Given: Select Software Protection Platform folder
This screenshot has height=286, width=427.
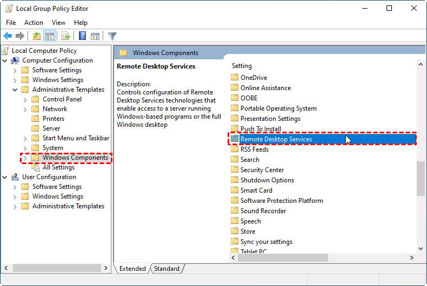Looking at the screenshot, I should (282, 200).
